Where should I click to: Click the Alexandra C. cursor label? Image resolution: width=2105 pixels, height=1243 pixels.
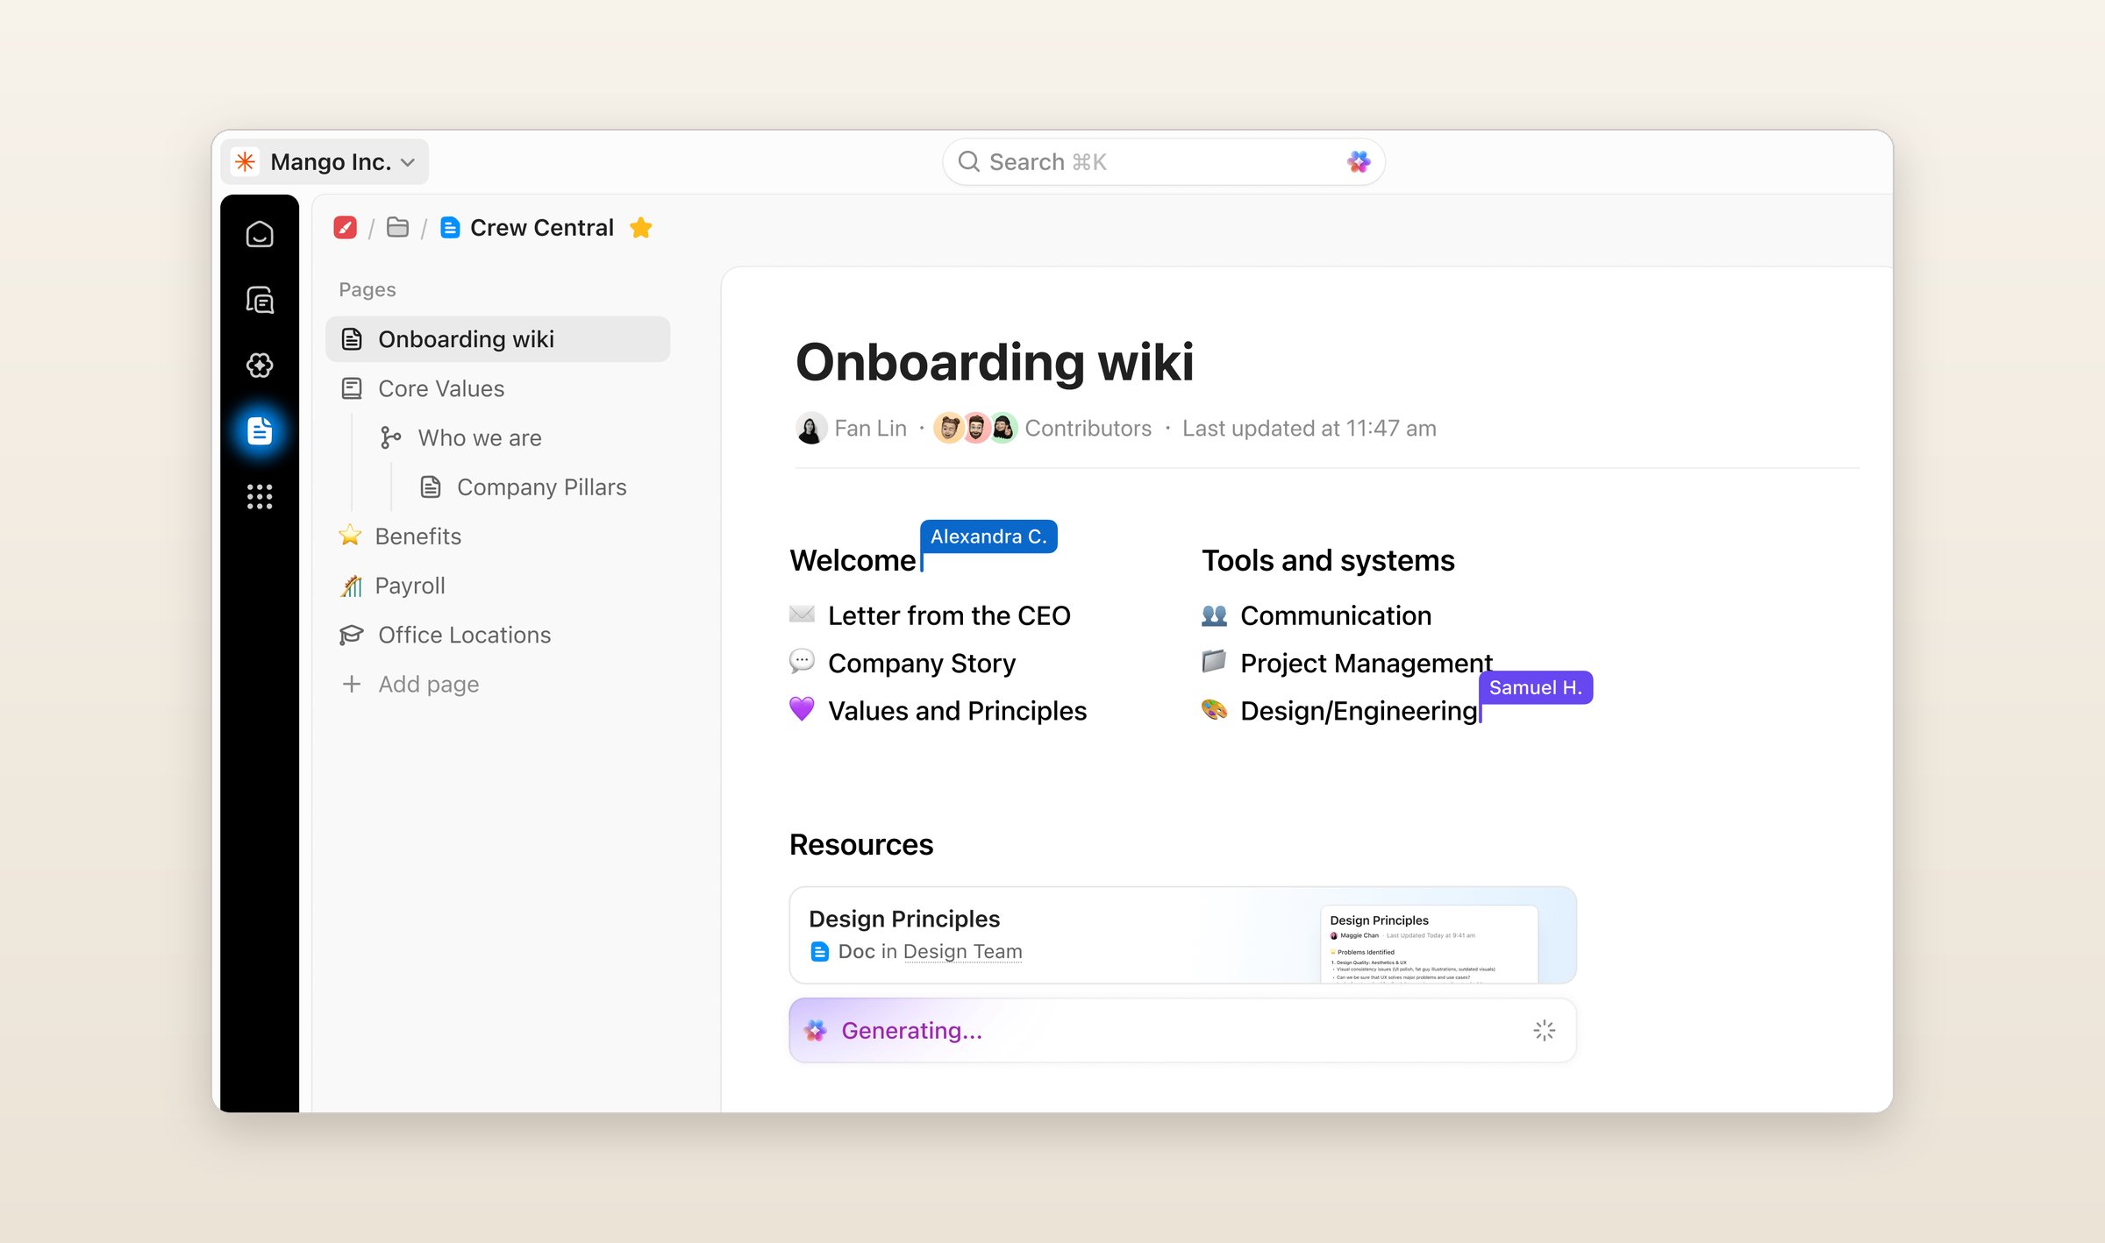pos(988,536)
